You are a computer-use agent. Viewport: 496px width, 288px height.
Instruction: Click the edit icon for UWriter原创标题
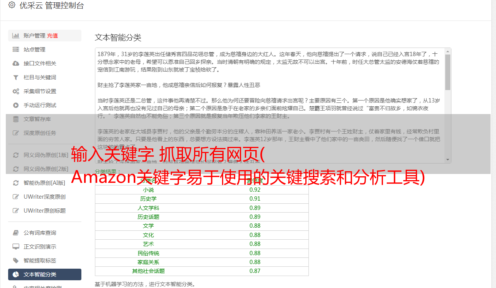(x=16, y=211)
